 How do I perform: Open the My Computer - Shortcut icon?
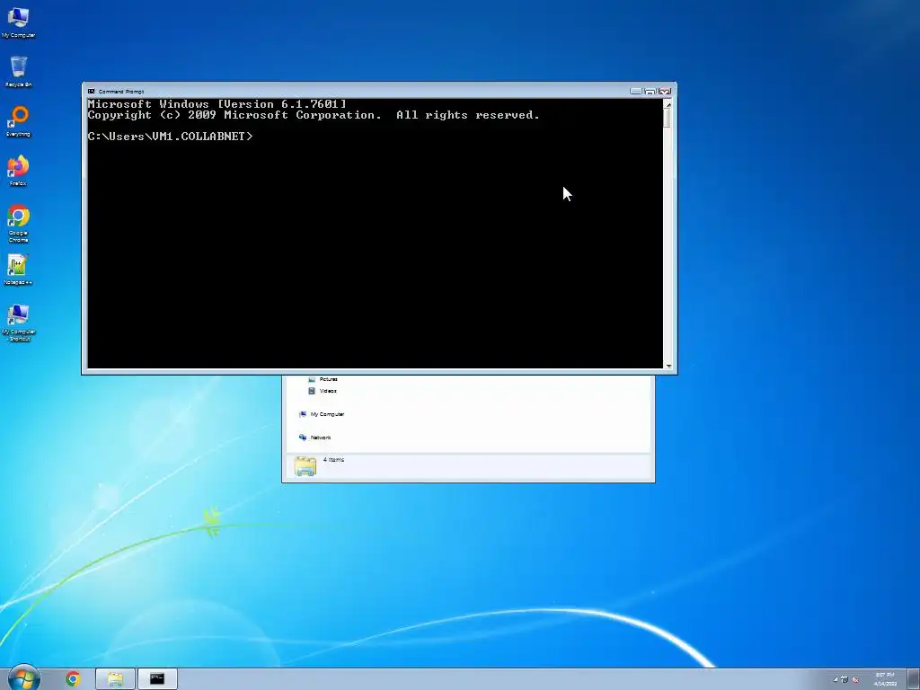(x=18, y=323)
